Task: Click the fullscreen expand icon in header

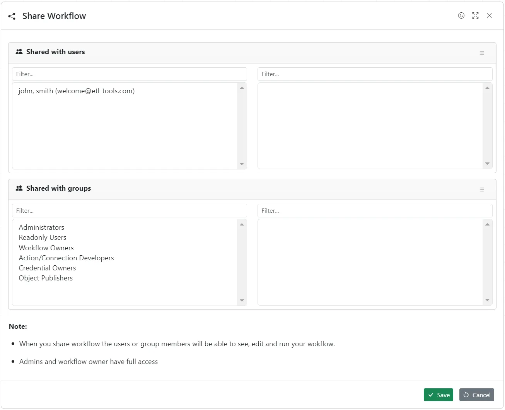Action: 475,15
